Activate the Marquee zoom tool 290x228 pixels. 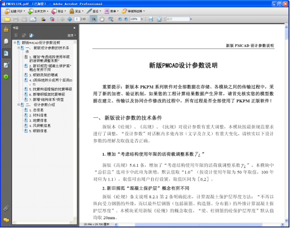pyautogui.click(x=111, y=19)
